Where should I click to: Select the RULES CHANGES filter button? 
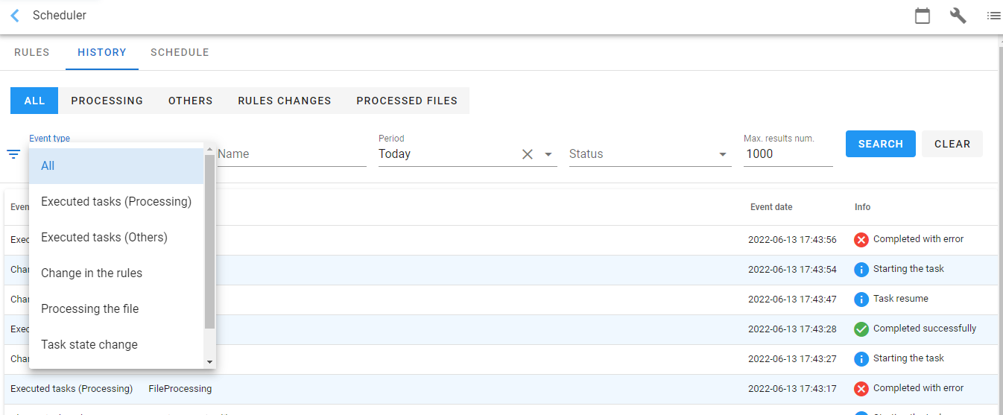285,101
